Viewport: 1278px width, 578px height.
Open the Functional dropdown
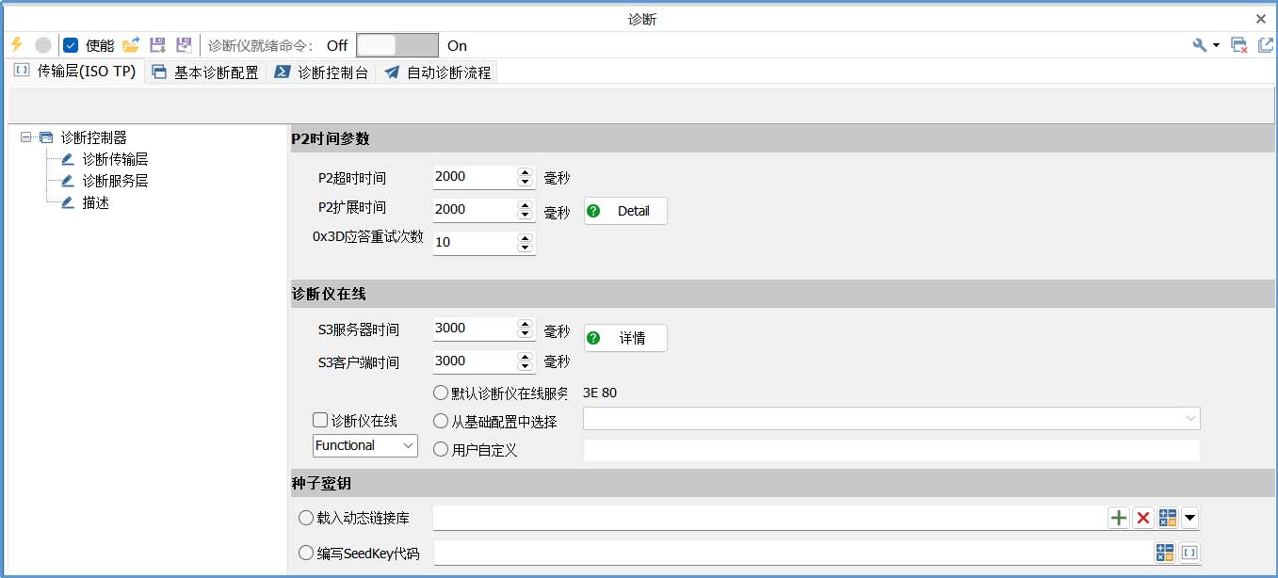coord(365,445)
